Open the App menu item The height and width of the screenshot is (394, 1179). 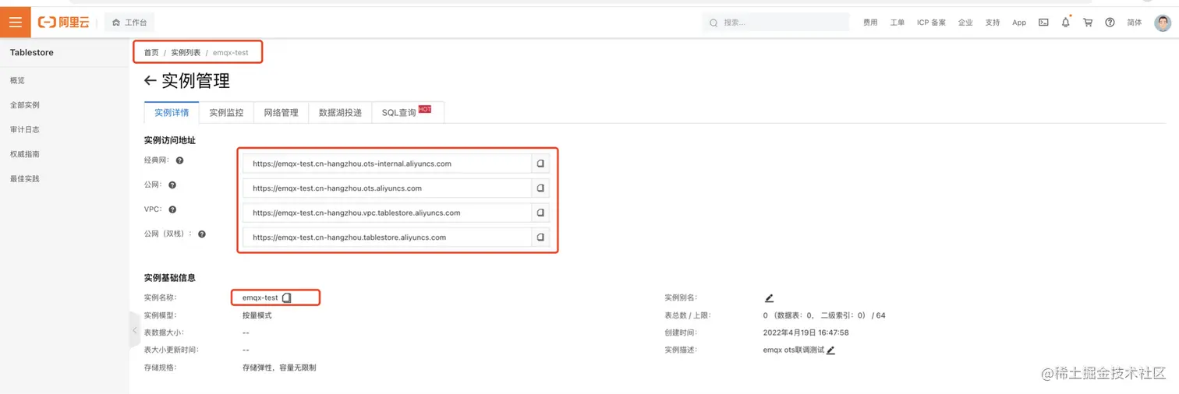[x=1019, y=23]
